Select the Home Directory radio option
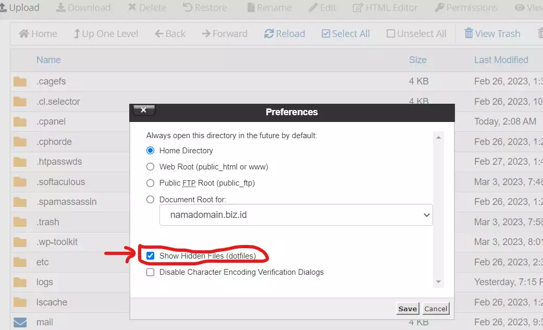The width and height of the screenshot is (543, 330). pos(150,151)
